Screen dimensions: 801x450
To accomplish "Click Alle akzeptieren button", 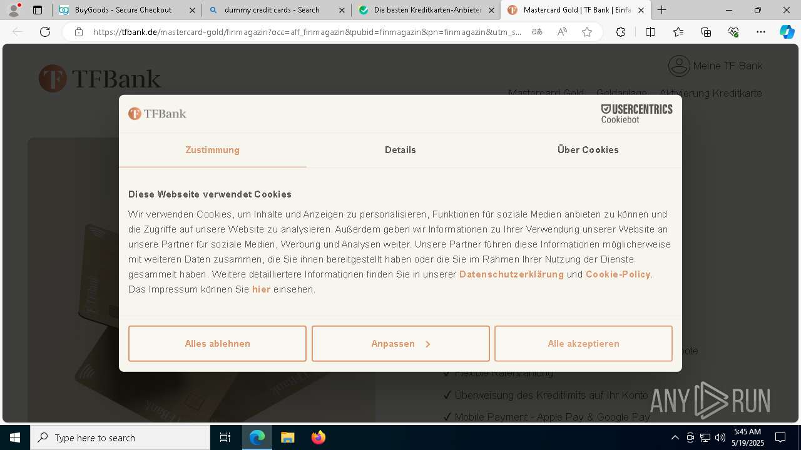I will click(x=583, y=344).
